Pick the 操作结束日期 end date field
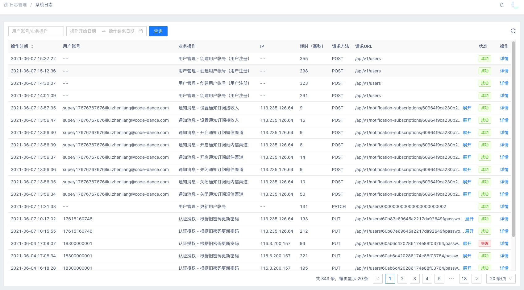 tap(122, 31)
